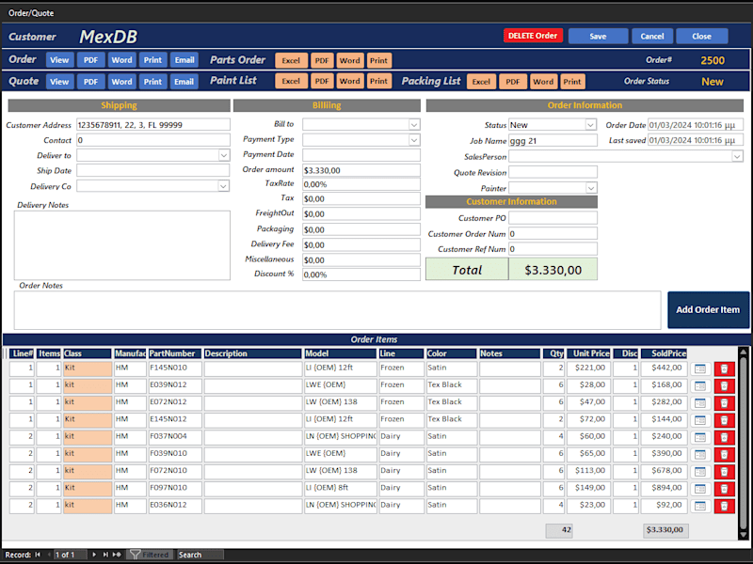Print the Quote
The image size is (753, 564).
pos(152,82)
